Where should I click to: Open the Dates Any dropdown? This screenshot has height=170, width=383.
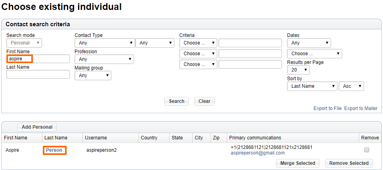pyautogui.click(x=309, y=43)
